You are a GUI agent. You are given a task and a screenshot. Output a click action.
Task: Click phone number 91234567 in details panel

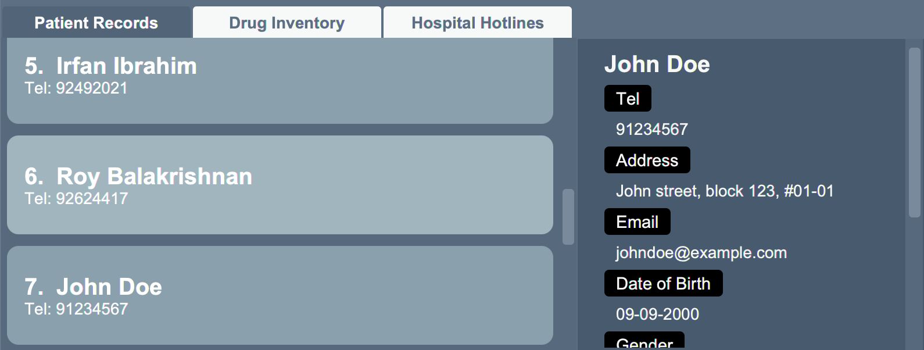(652, 129)
